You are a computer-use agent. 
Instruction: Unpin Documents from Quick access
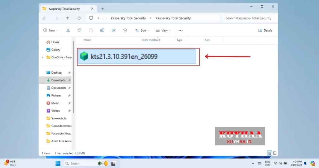coord(69,88)
